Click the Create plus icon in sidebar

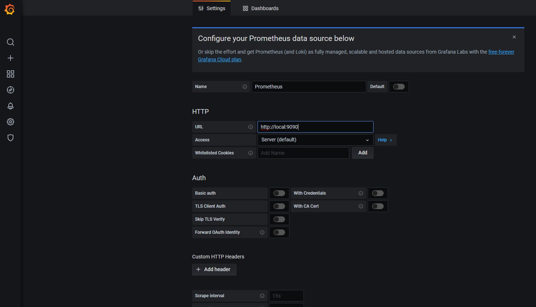[11, 58]
